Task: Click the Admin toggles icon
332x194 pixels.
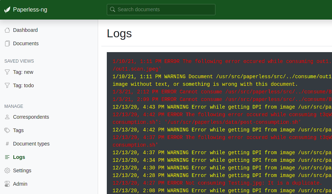Action: (7, 184)
